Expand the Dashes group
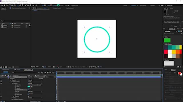The width and height of the screenshot is (183, 102). point(14,96)
